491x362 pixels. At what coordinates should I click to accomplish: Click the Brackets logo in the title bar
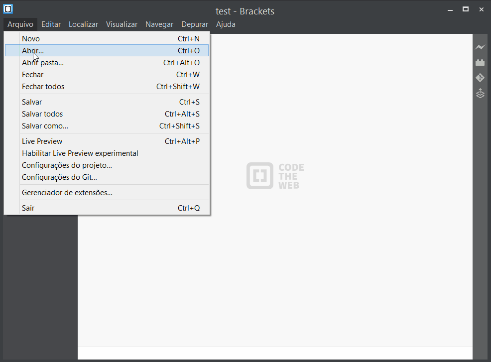click(7, 8)
